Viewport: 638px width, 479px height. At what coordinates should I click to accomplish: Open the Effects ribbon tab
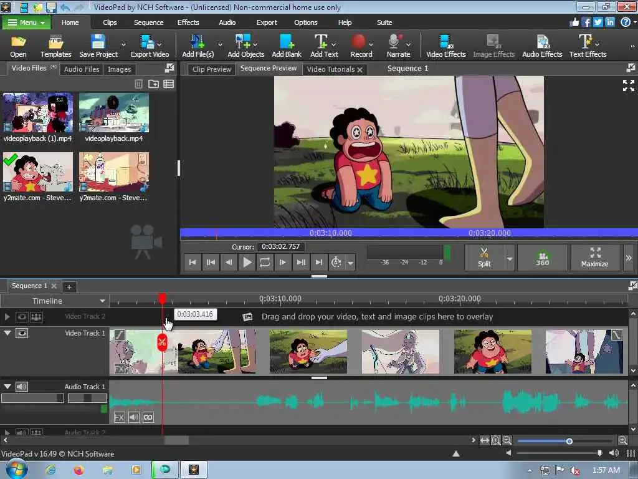[188, 22]
